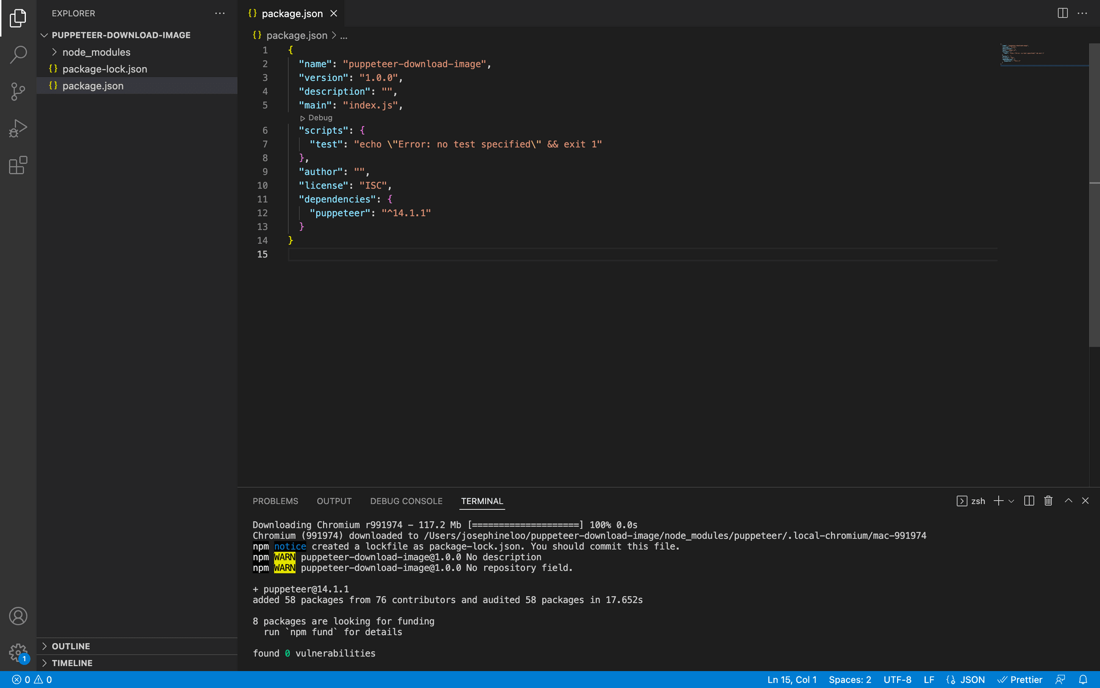This screenshot has width=1100, height=688.
Task: Click Ln 15, Col 1 in status bar
Action: pos(792,680)
